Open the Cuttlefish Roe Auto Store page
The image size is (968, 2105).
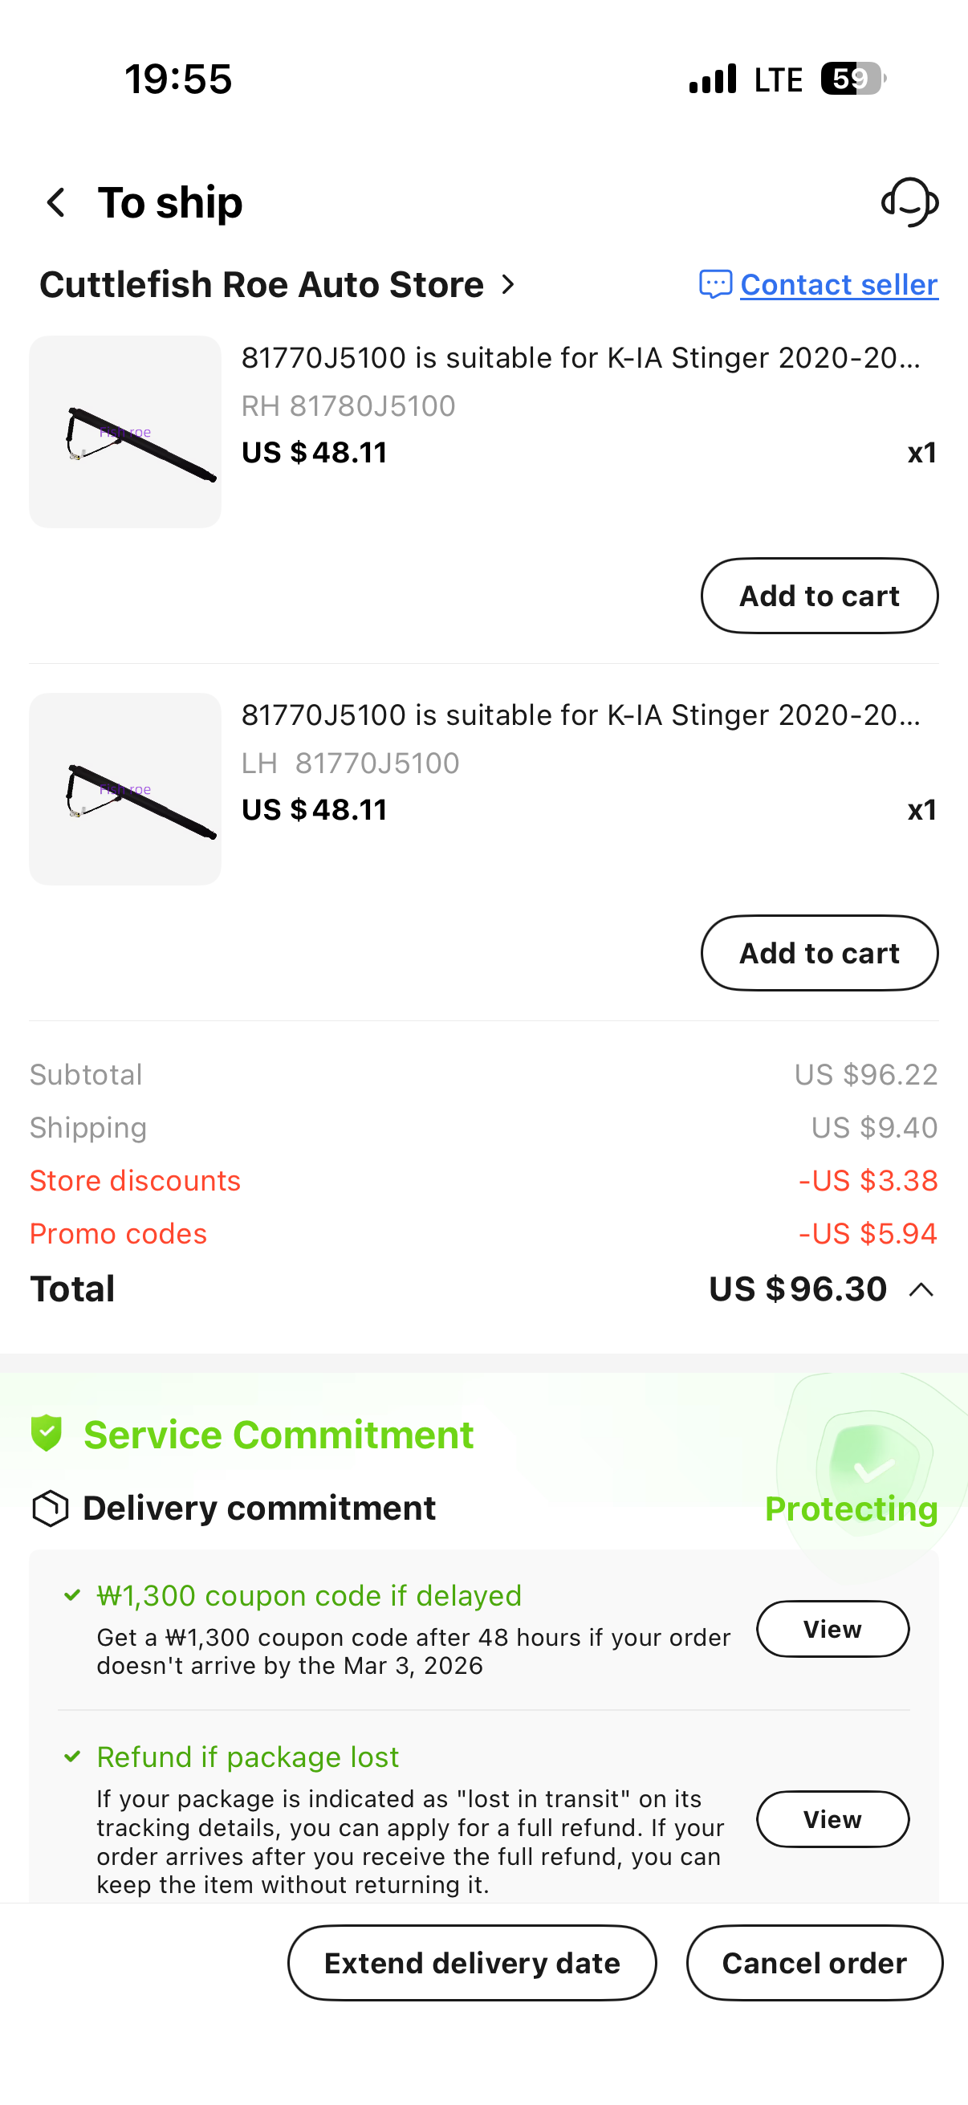(x=262, y=284)
